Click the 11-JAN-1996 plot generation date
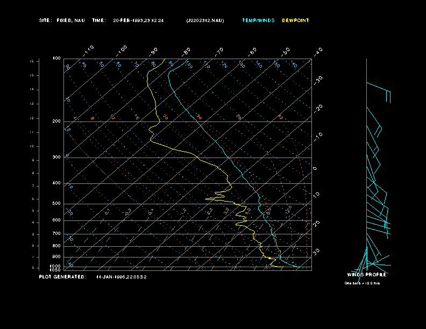 pos(121,277)
